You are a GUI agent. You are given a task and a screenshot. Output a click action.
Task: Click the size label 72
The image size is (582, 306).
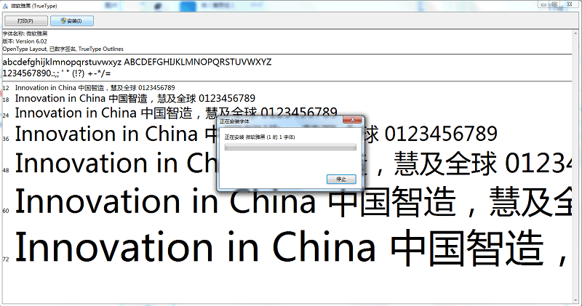6,259
